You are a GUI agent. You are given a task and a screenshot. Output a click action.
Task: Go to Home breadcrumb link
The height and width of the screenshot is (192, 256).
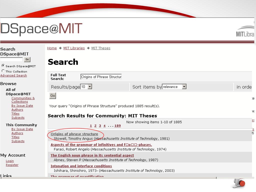(x=52, y=48)
